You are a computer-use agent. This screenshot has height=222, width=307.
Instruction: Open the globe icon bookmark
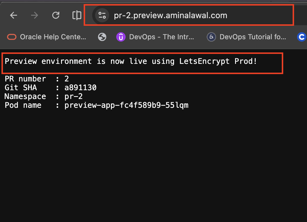click(x=102, y=37)
